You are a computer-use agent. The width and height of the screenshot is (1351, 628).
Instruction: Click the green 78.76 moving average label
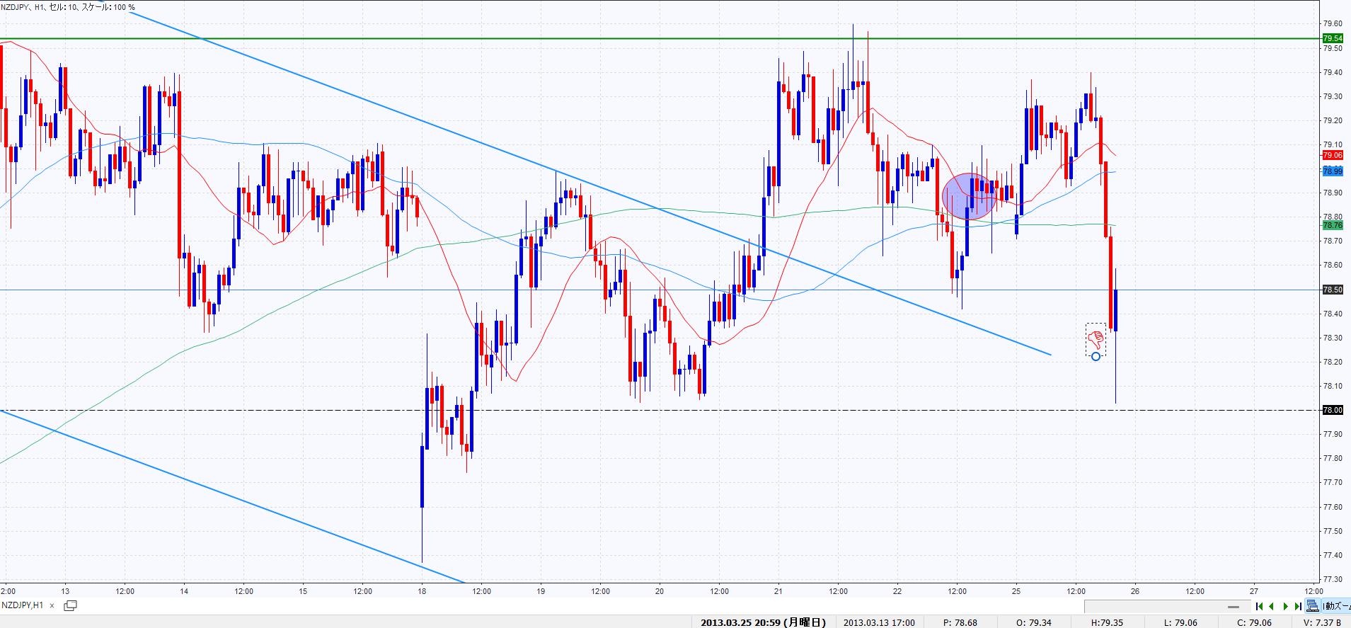(x=1333, y=225)
